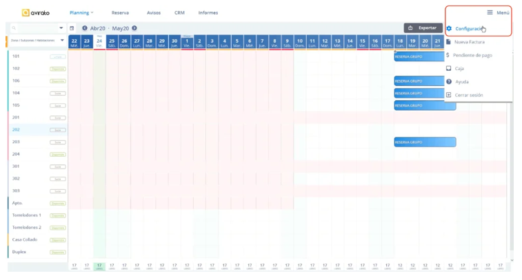This screenshot has height=280, width=522.
Task: Click the hamburger Menú icon
Action: coord(490,12)
